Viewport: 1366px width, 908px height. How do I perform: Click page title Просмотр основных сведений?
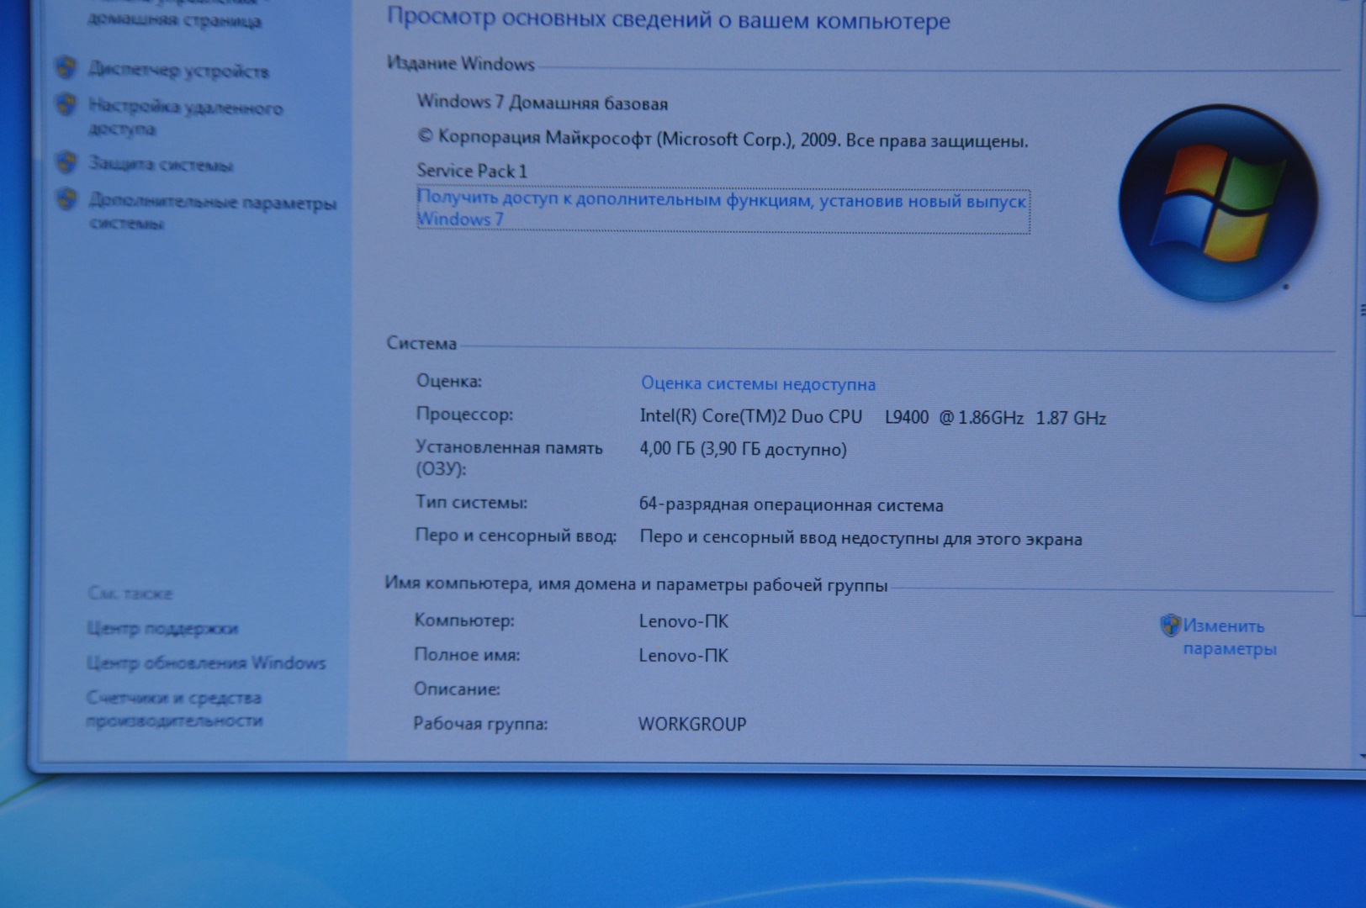(669, 18)
